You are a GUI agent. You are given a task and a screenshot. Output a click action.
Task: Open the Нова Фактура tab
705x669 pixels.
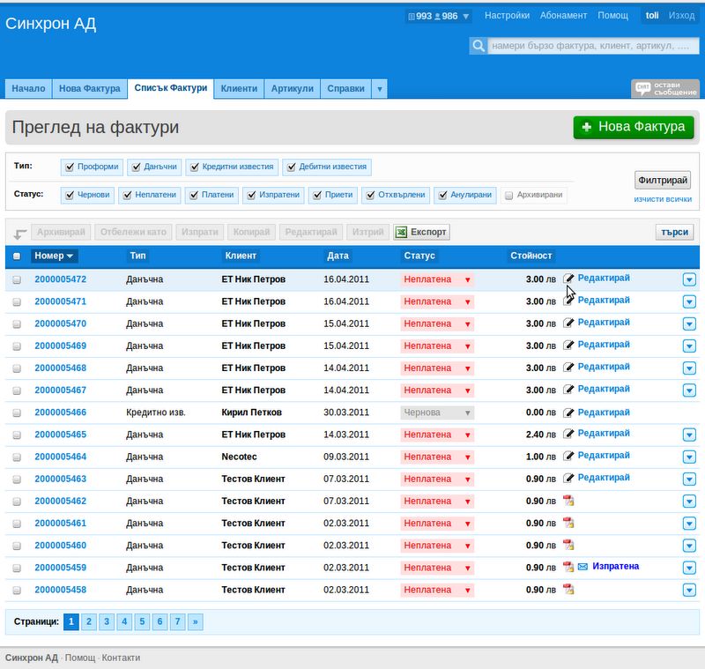click(89, 89)
